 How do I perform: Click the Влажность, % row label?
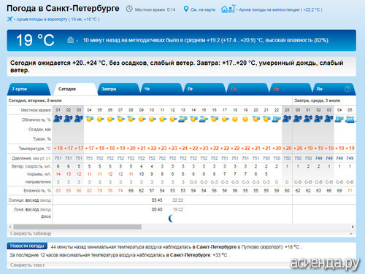(x=37, y=191)
